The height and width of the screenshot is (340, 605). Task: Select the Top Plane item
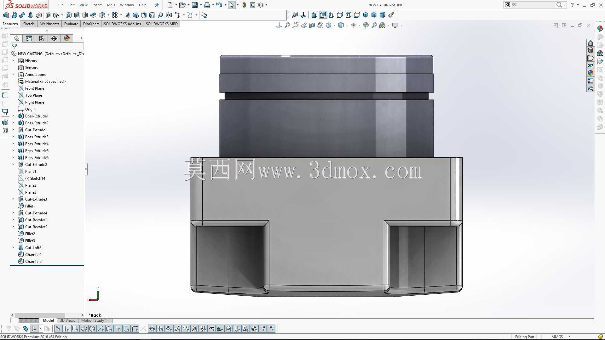click(33, 95)
